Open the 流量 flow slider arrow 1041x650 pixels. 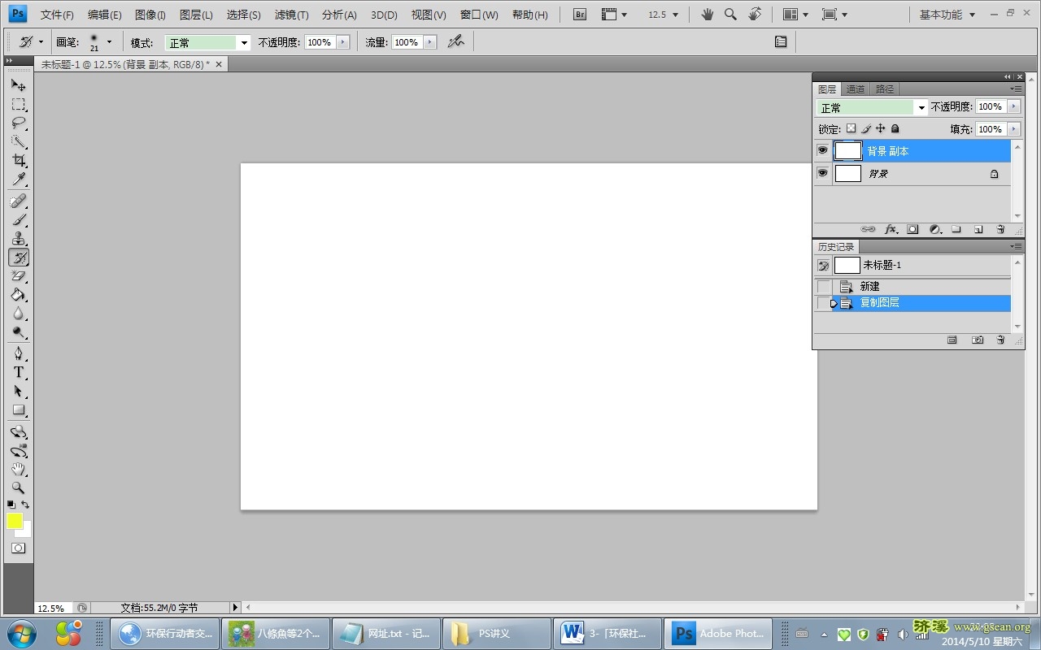coord(429,42)
